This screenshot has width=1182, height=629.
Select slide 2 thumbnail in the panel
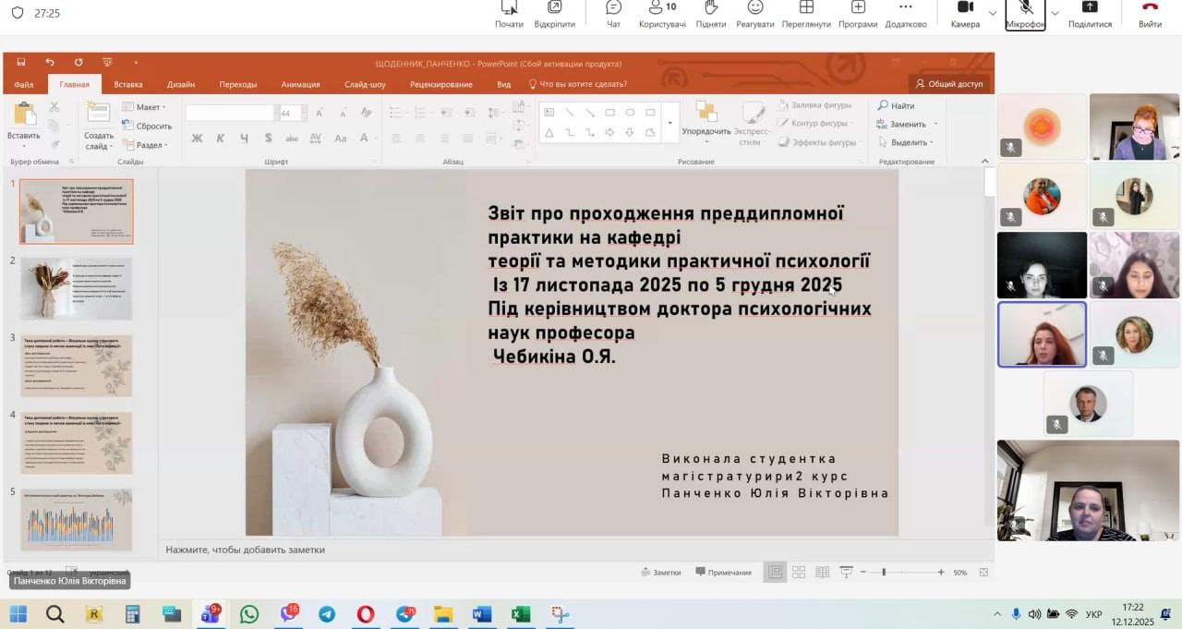tap(77, 288)
